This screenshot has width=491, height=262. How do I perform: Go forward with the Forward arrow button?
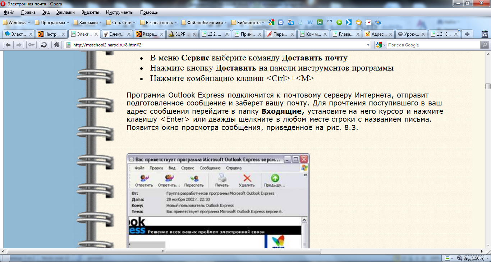pos(19,45)
